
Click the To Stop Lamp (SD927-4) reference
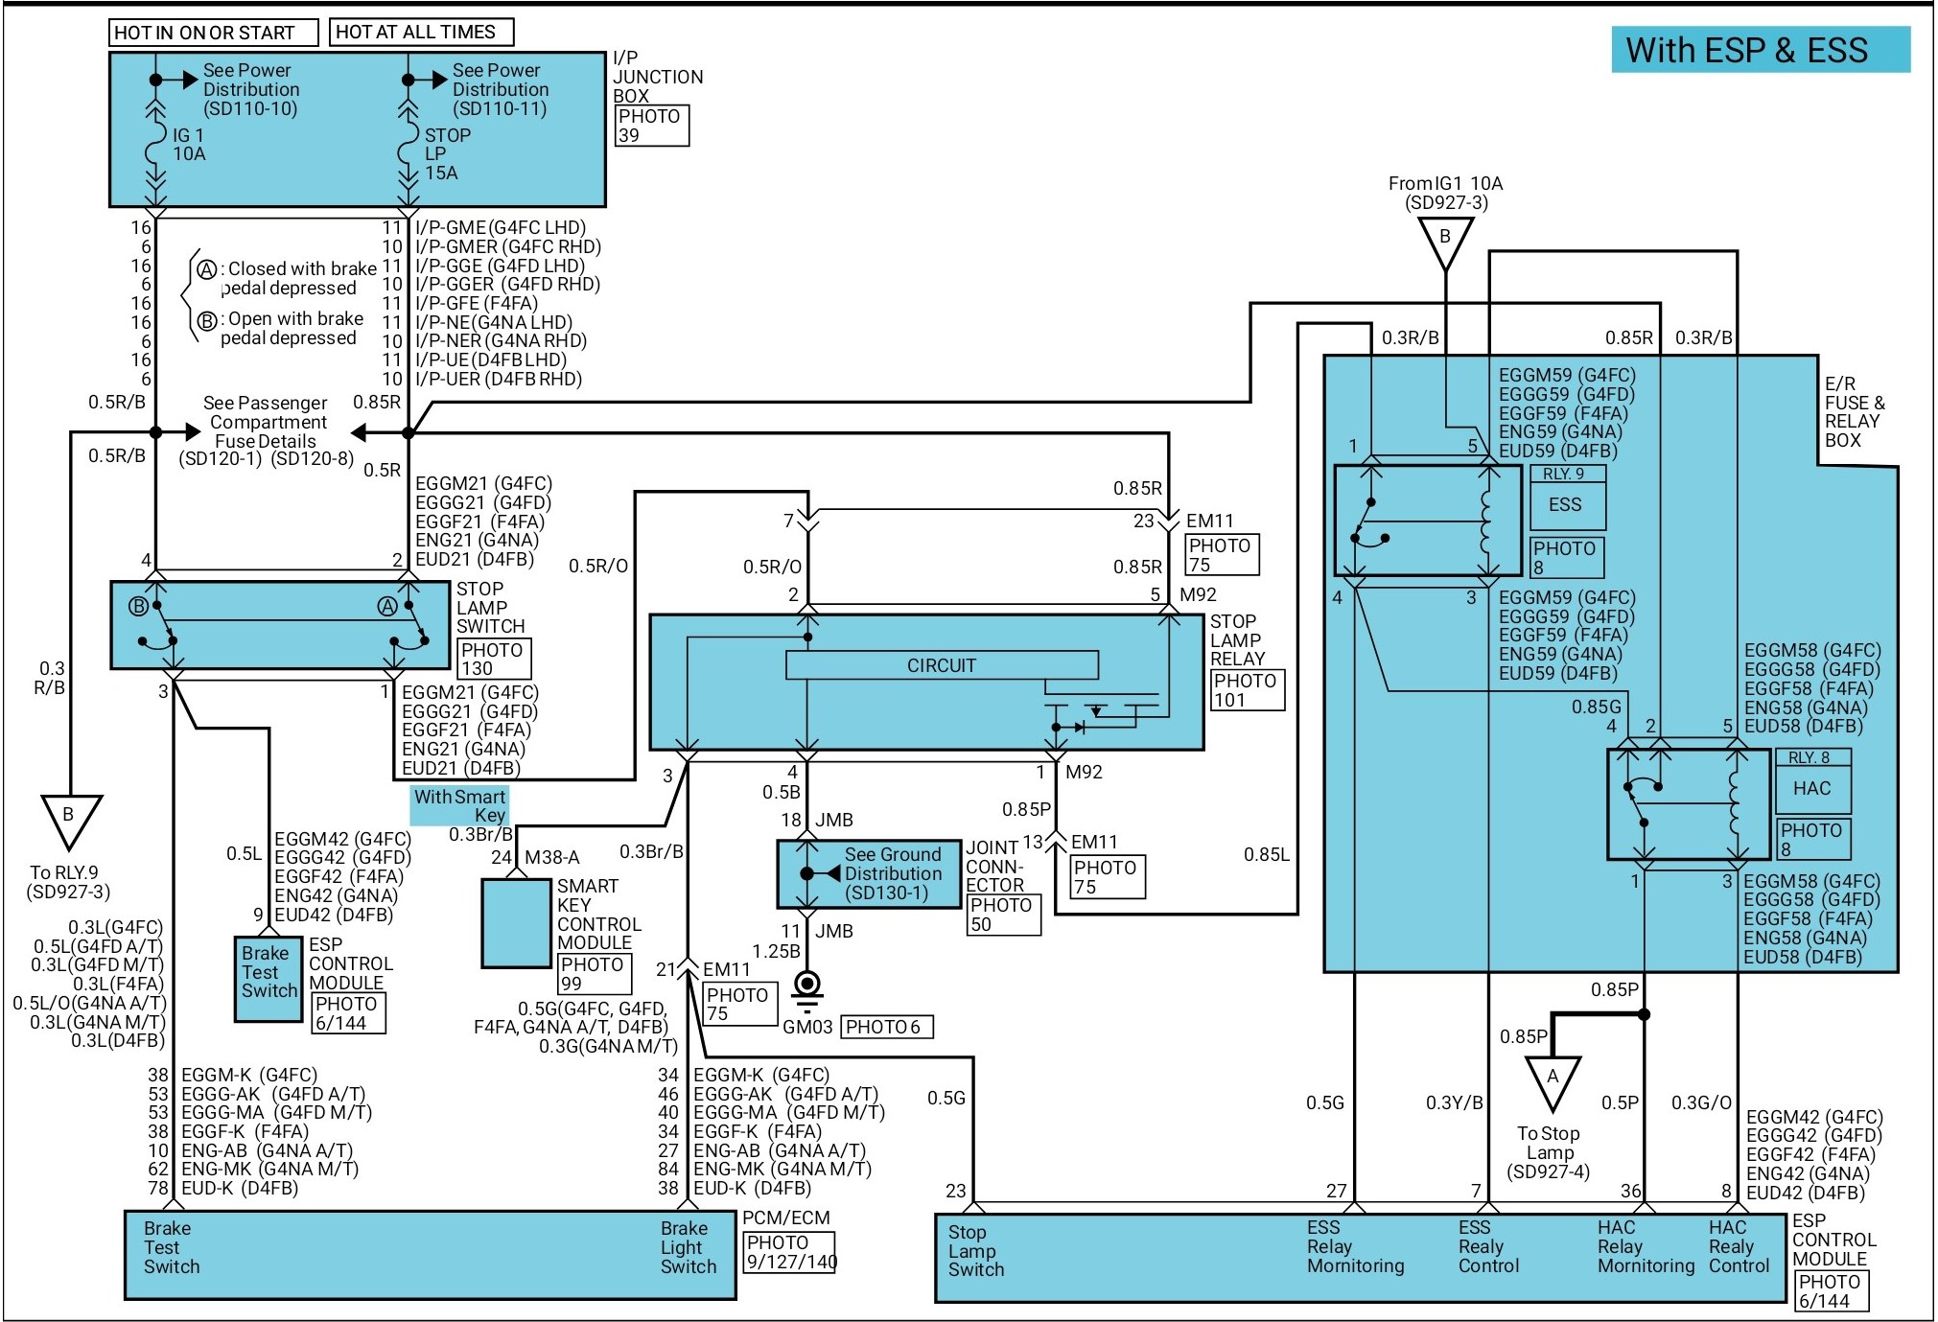click(x=1549, y=1152)
